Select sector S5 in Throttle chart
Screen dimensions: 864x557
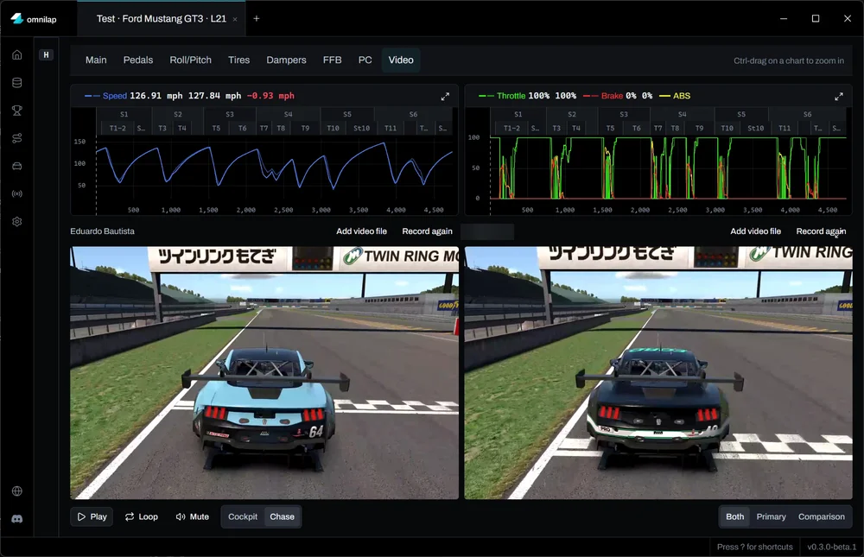coord(741,115)
